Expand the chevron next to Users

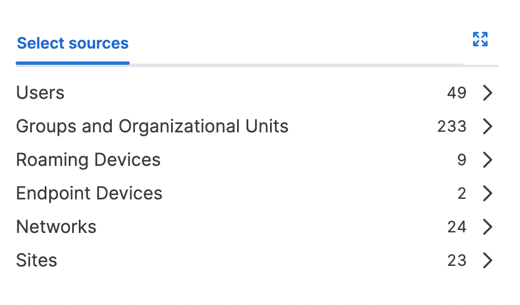click(487, 92)
